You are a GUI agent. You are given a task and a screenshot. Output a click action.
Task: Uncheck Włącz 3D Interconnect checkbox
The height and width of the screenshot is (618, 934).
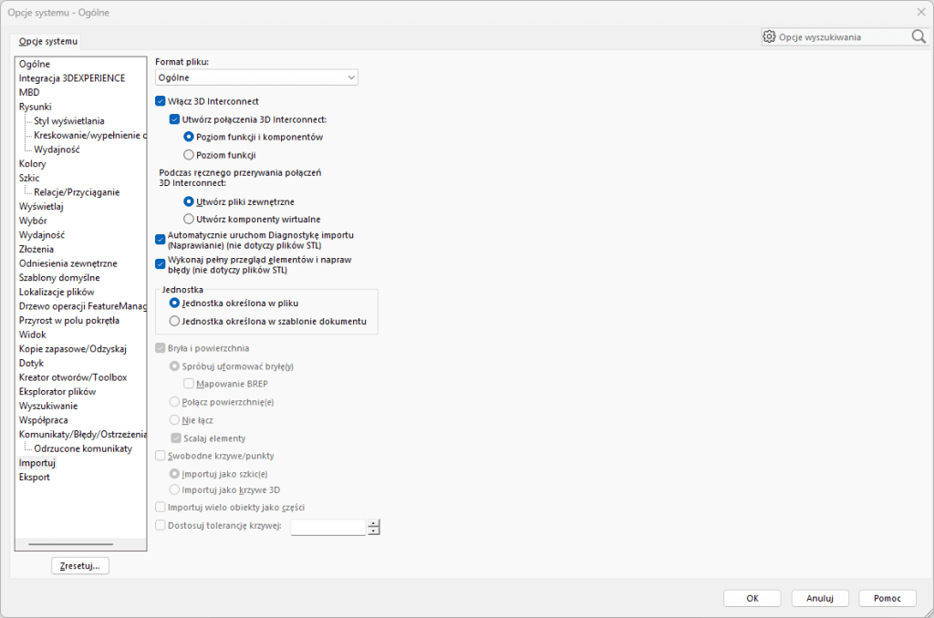pyautogui.click(x=161, y=101)
